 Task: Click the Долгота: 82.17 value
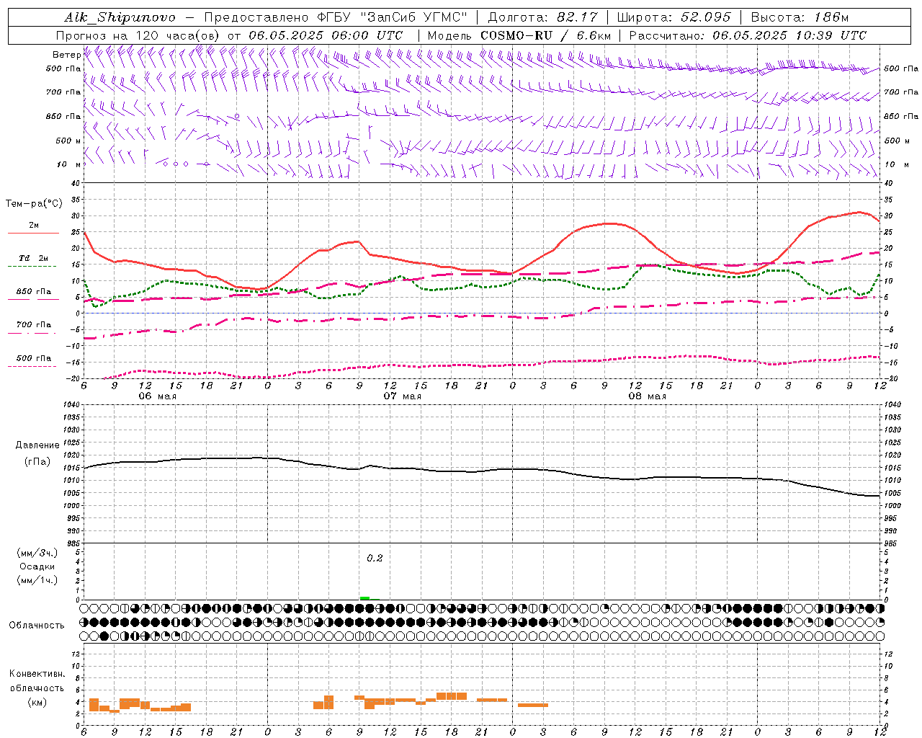pos(542,17)
